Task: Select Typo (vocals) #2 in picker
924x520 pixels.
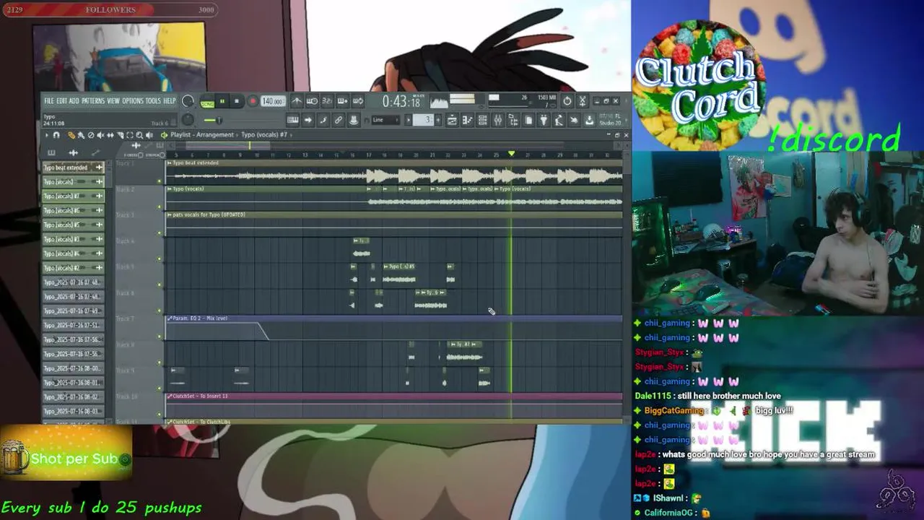Action: pyautogui.click(x=73, y=268)
